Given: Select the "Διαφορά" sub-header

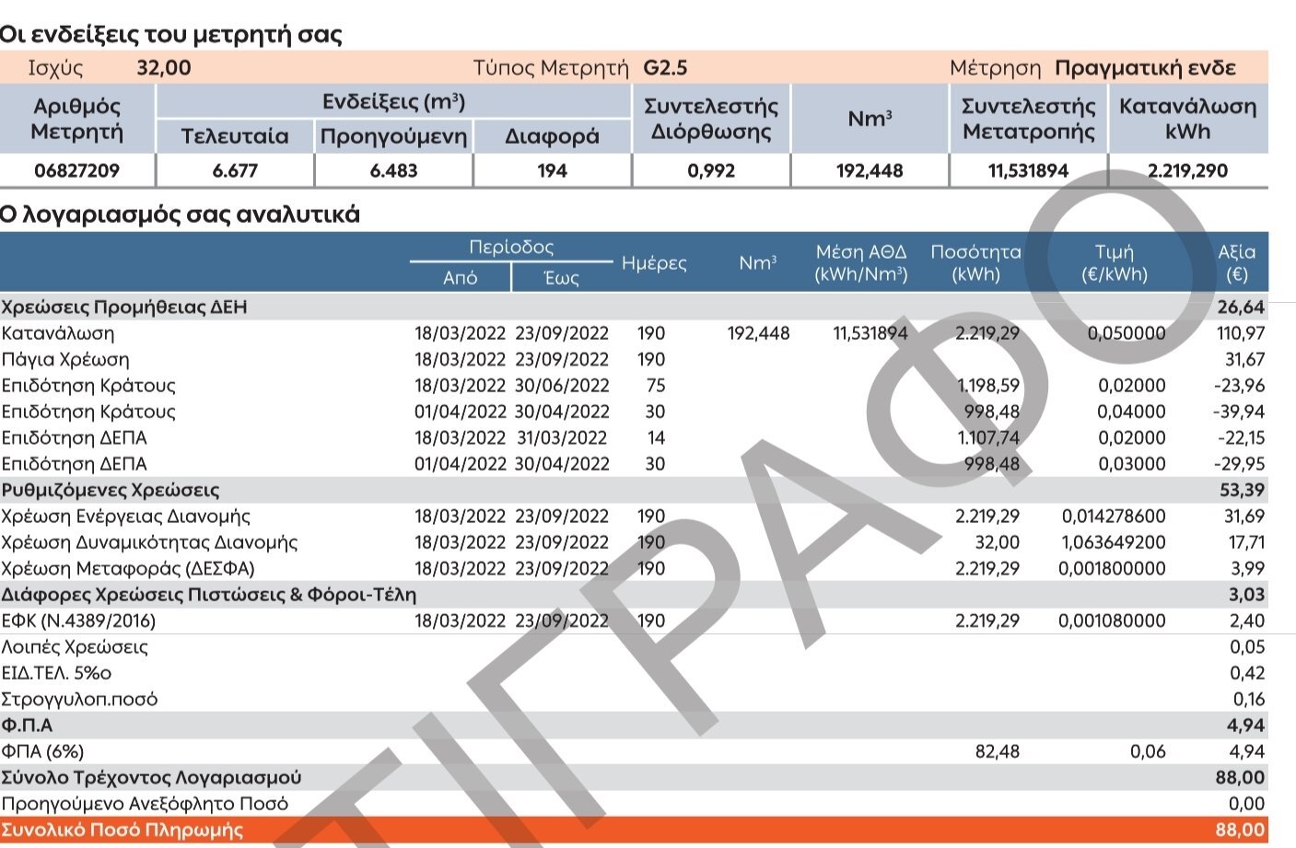Looking at the screenshot, I should [x=552, y=137].
